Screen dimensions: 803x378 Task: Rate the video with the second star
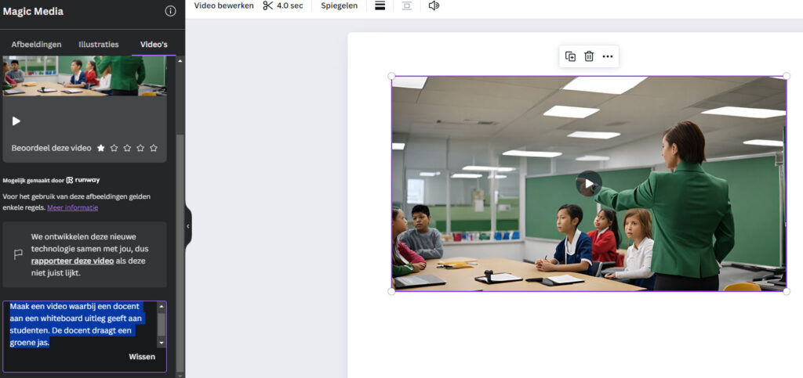click(114, 148)
